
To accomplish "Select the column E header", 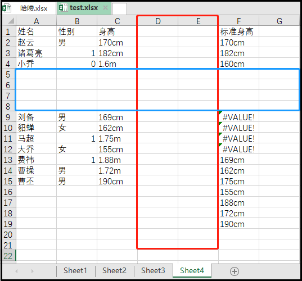I will pyautogui.click(x=198, y=21).
